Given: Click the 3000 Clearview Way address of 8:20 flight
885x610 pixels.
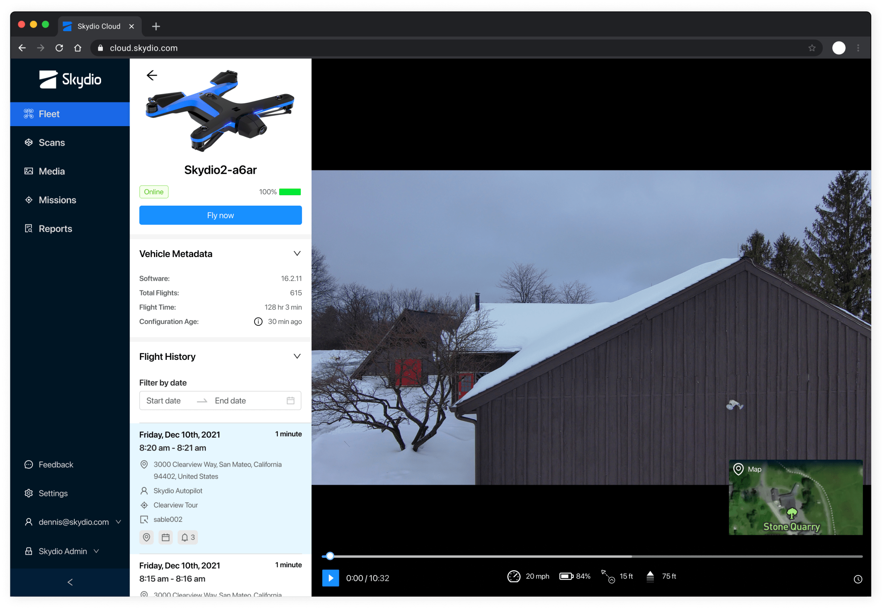Looking at the screenshot, I should pyautogui.click(x=217, y=470).
